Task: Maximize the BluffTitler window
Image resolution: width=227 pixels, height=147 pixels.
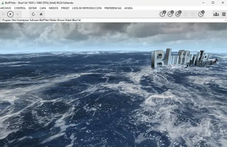Action: pyautogui.click(x=213, y=3)
